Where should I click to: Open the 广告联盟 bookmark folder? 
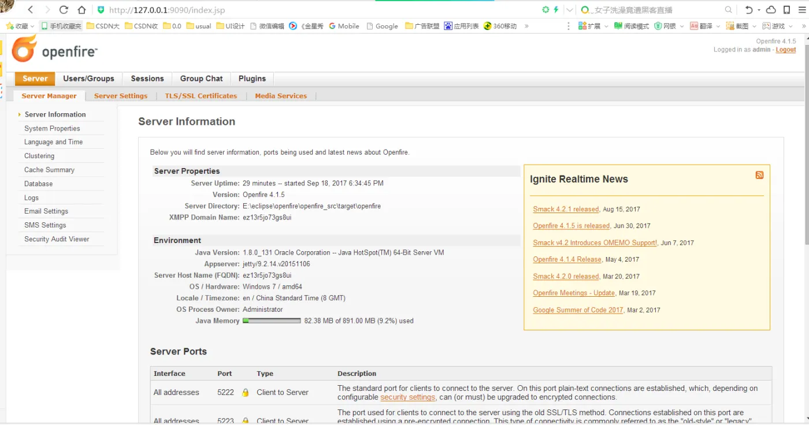(x=422, y=26)
